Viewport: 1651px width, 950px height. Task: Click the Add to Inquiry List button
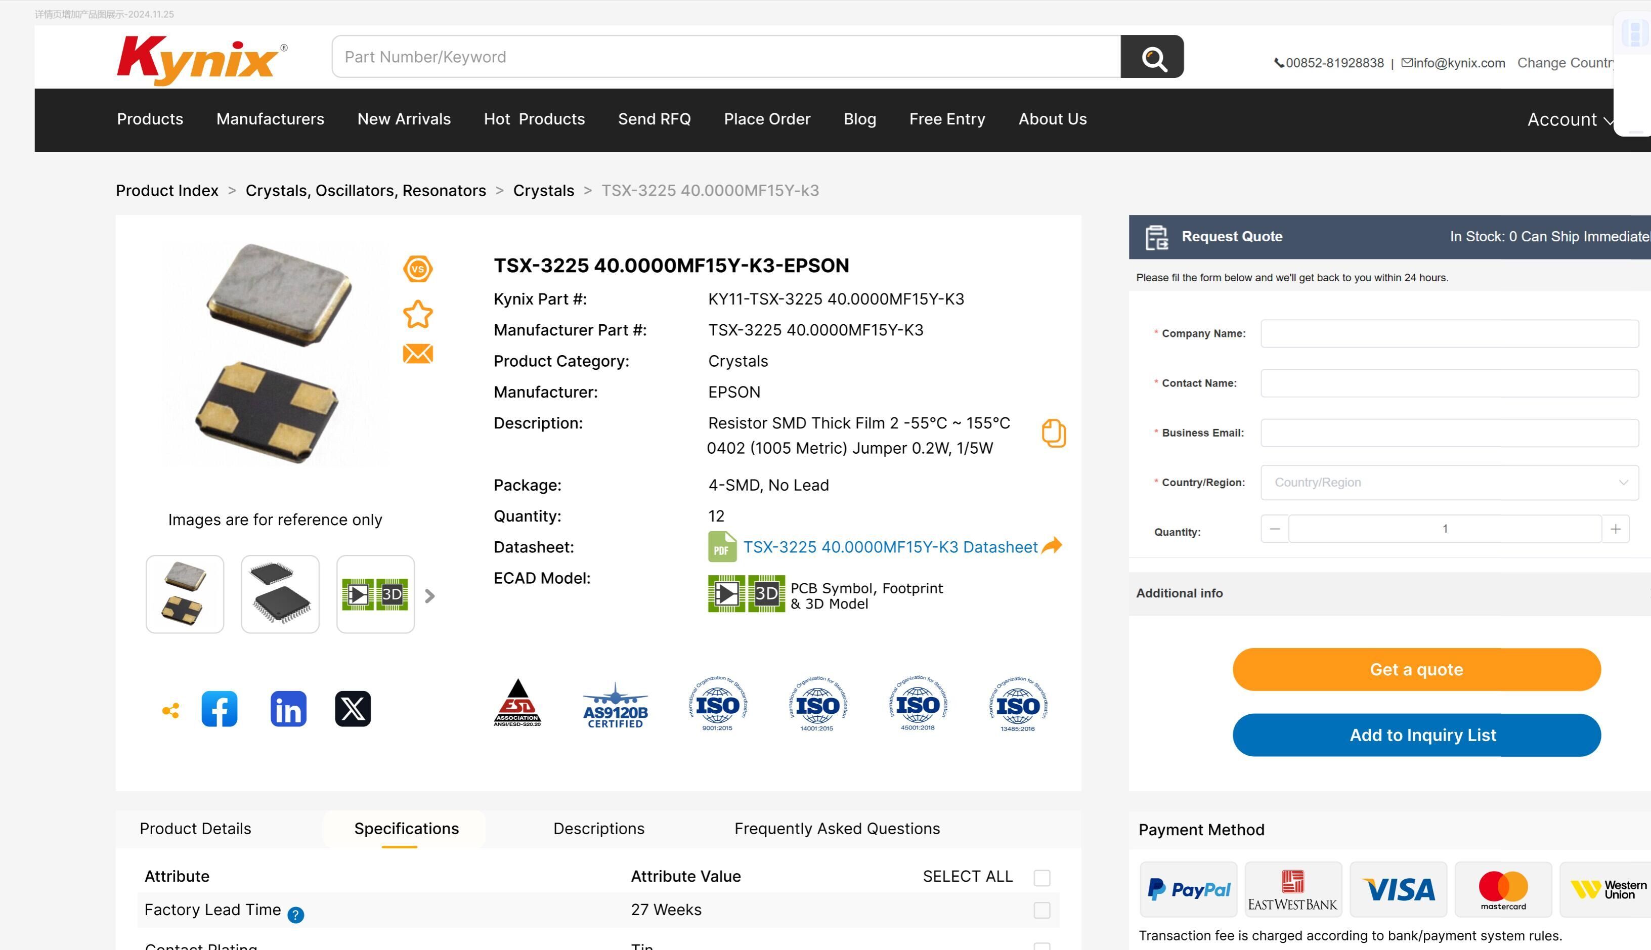tap(1416, 735)
